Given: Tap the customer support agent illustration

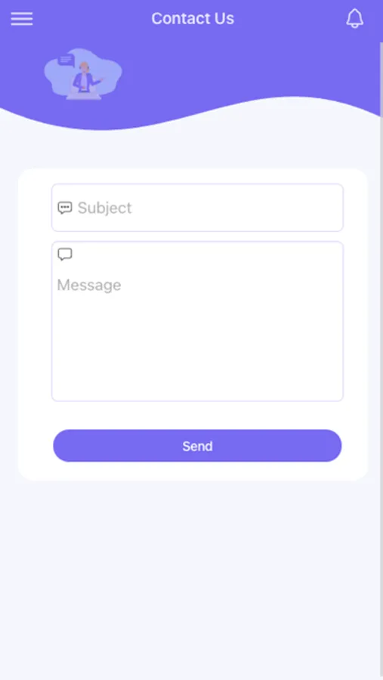Looking at the screenshot, I should point(83,74).
